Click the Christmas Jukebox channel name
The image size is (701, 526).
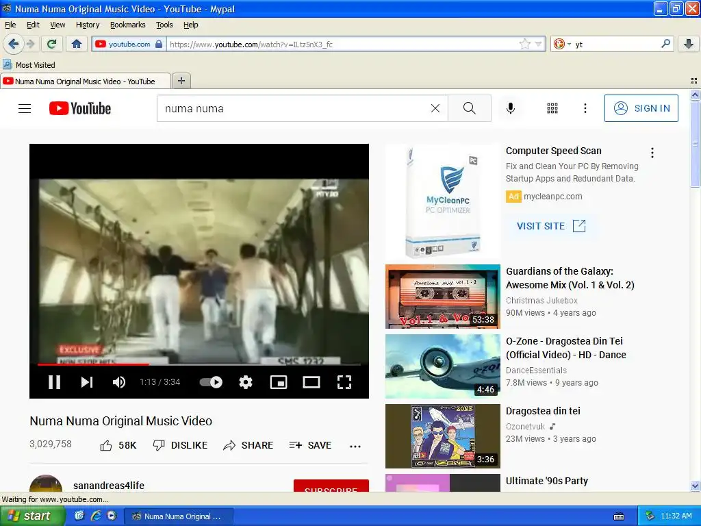(x=541, y=301)
